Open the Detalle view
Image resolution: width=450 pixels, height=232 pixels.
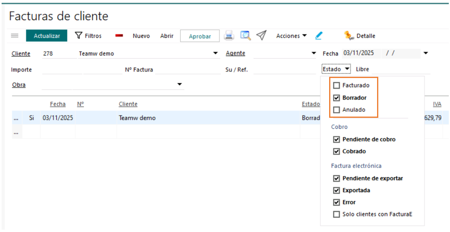coord(360,36)
